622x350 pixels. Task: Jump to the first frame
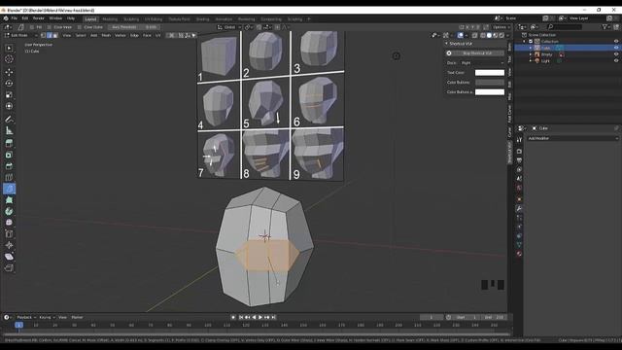241,318
